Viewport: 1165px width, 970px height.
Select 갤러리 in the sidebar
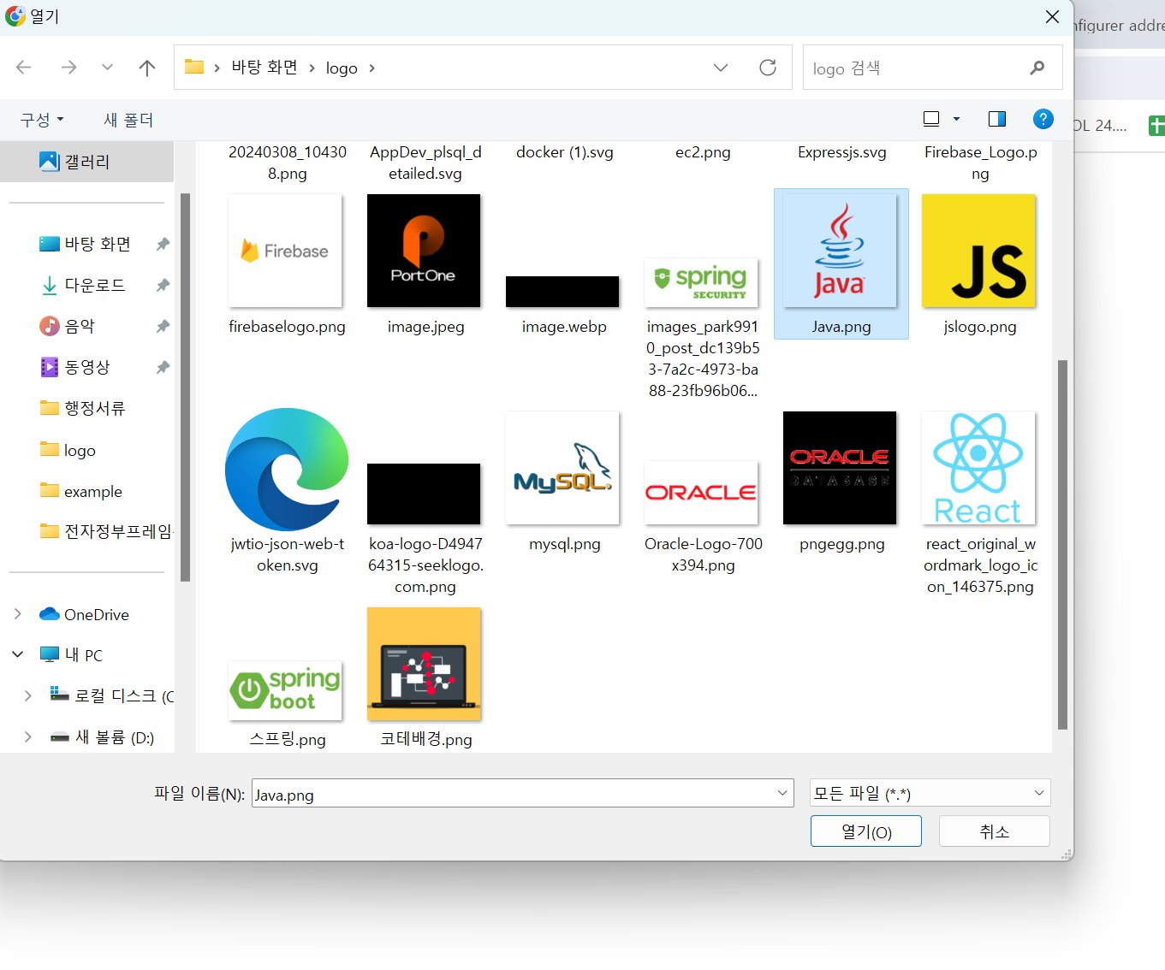86,162
